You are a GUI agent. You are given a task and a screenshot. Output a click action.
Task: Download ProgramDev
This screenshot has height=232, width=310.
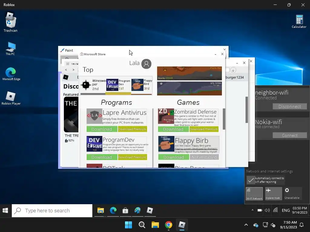pos(102,157)
